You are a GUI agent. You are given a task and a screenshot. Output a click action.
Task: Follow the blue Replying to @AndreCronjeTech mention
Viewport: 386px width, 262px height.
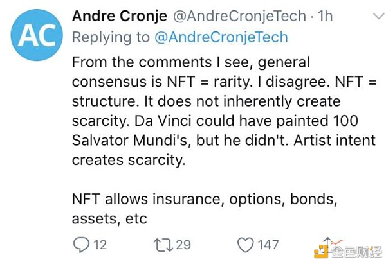point(221,37)
